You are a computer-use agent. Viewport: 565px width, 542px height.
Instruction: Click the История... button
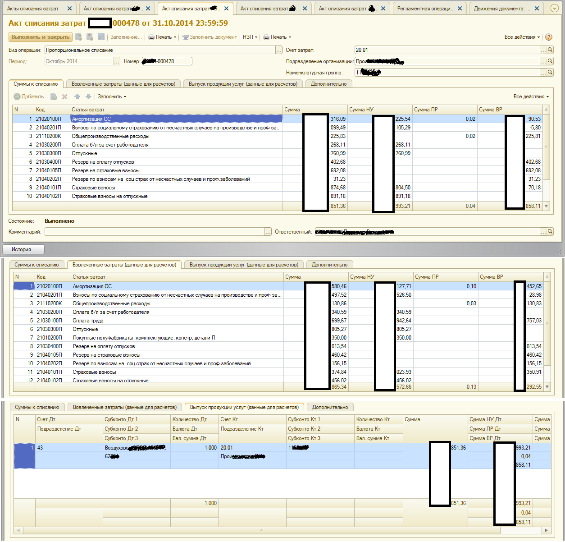pos(24,249)
